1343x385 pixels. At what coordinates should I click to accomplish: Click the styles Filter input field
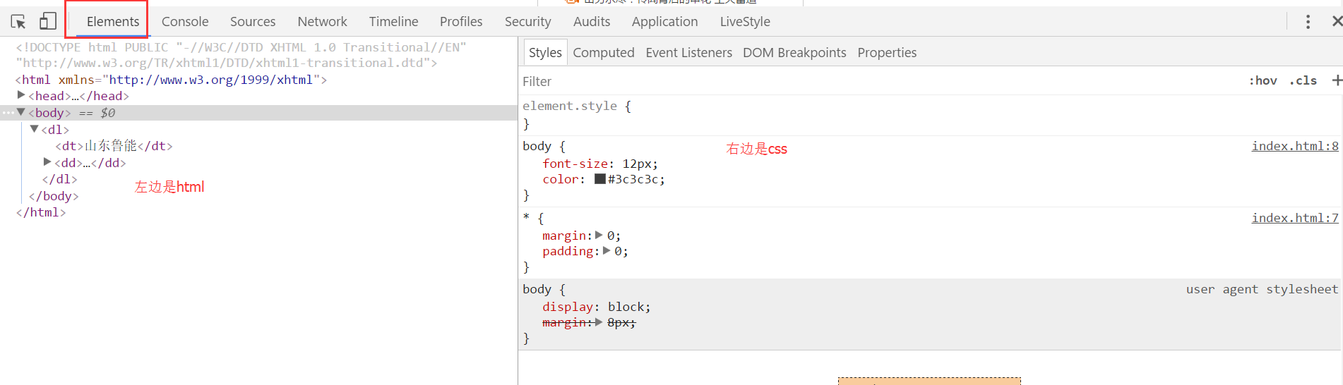[847, 81]
